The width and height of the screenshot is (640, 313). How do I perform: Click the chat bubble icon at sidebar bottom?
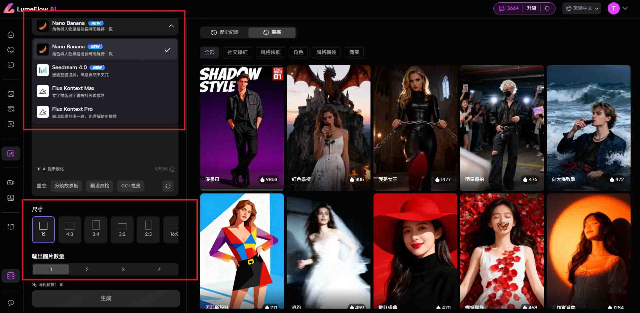[11, 303]
